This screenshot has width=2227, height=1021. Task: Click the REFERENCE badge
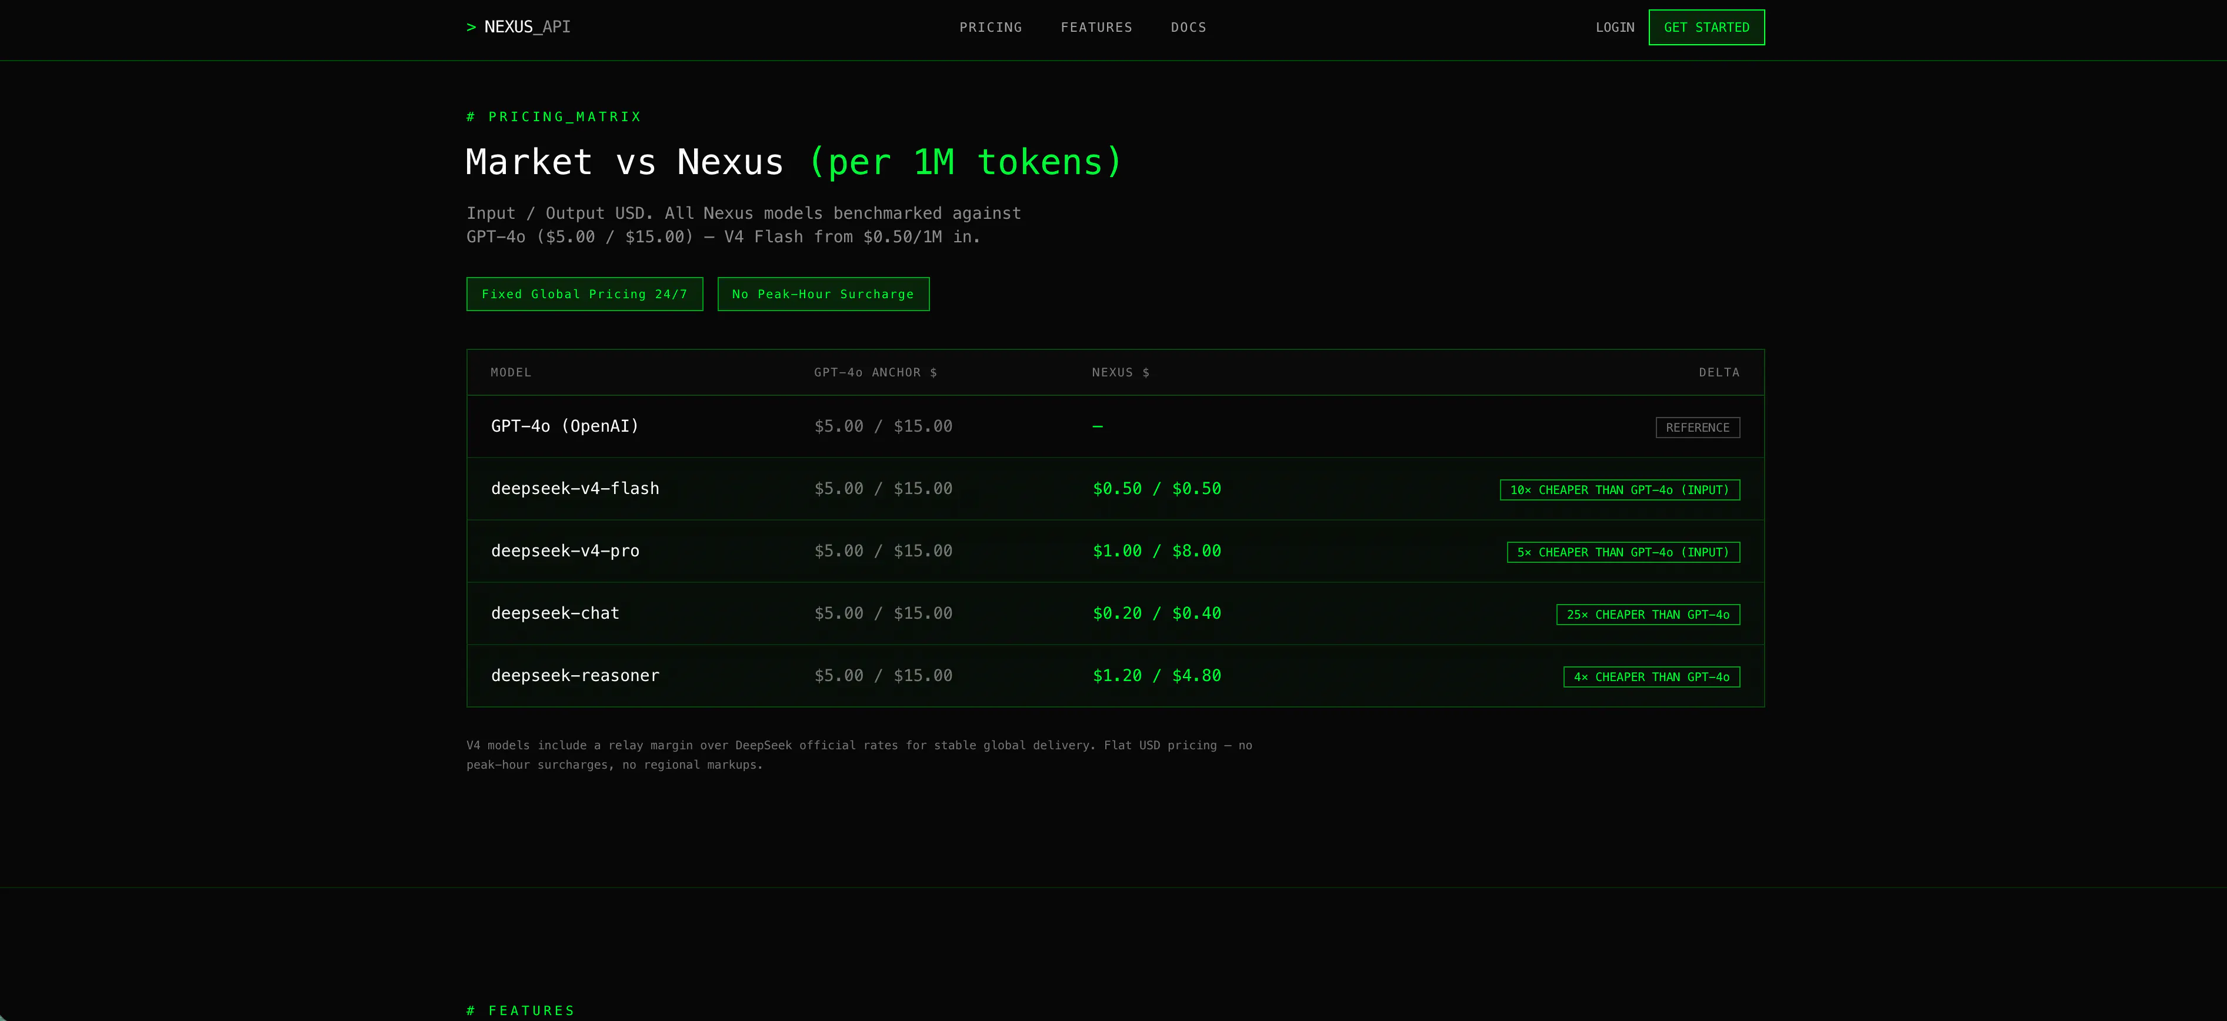pyautogui.click(x=1698, y=428)
